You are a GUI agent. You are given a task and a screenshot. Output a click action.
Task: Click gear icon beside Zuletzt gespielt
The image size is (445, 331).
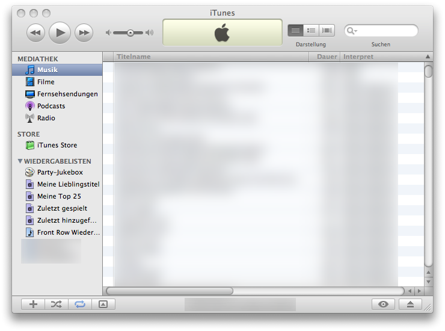click(30, 208)
